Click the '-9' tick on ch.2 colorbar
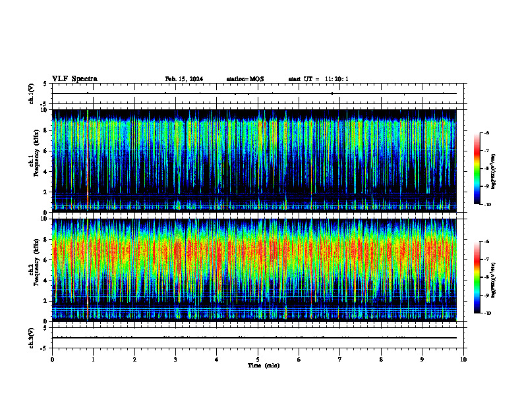This screenshot has height=403, width=522. [486, 295]
